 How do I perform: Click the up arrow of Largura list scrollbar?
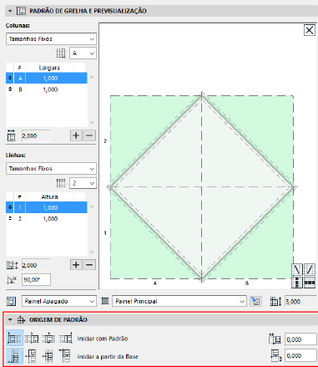point(92,78)
